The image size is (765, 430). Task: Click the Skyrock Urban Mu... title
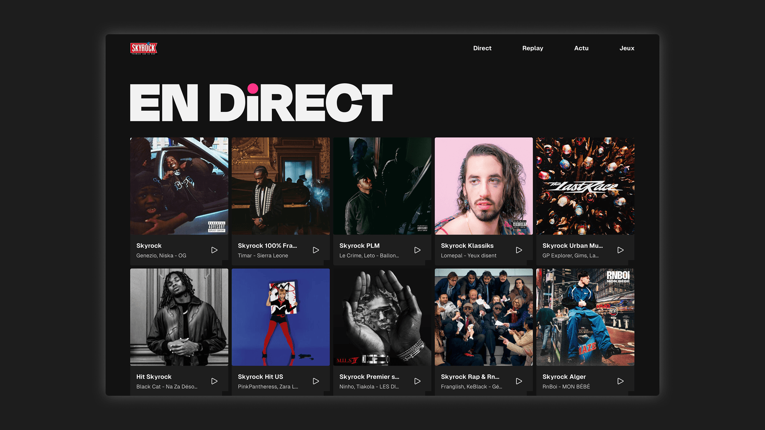click(x=573, y=246)
